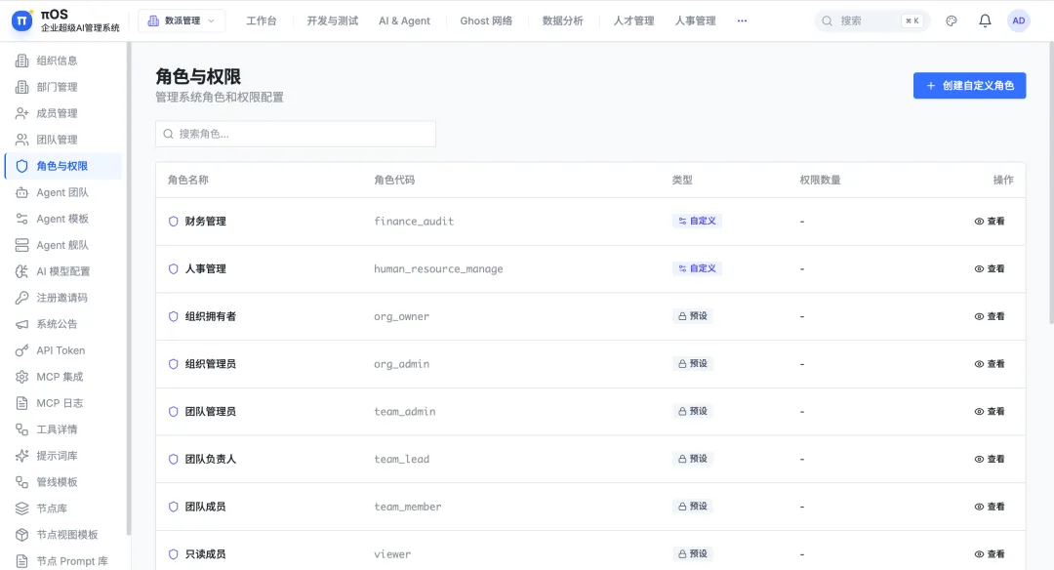Viewport: 1054px width, 570px height.
Task: Expand the more menus ellipsis
Action: pyautogui.click(x=742, y=20)
